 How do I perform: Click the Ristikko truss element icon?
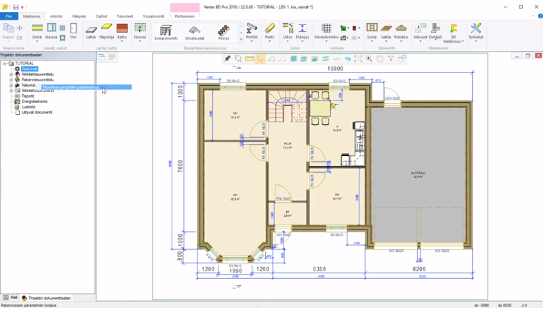400,31
